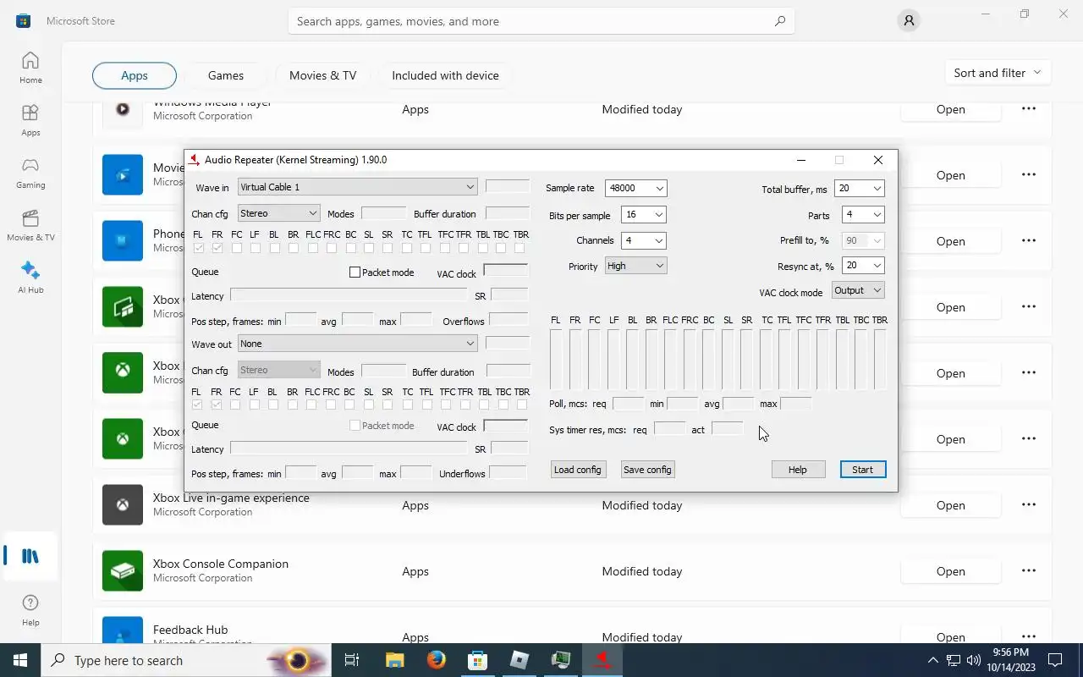Open Gaming in the Store sidebar
The height and width of the screenshot is (677, 1083).
tap(30, 173)
